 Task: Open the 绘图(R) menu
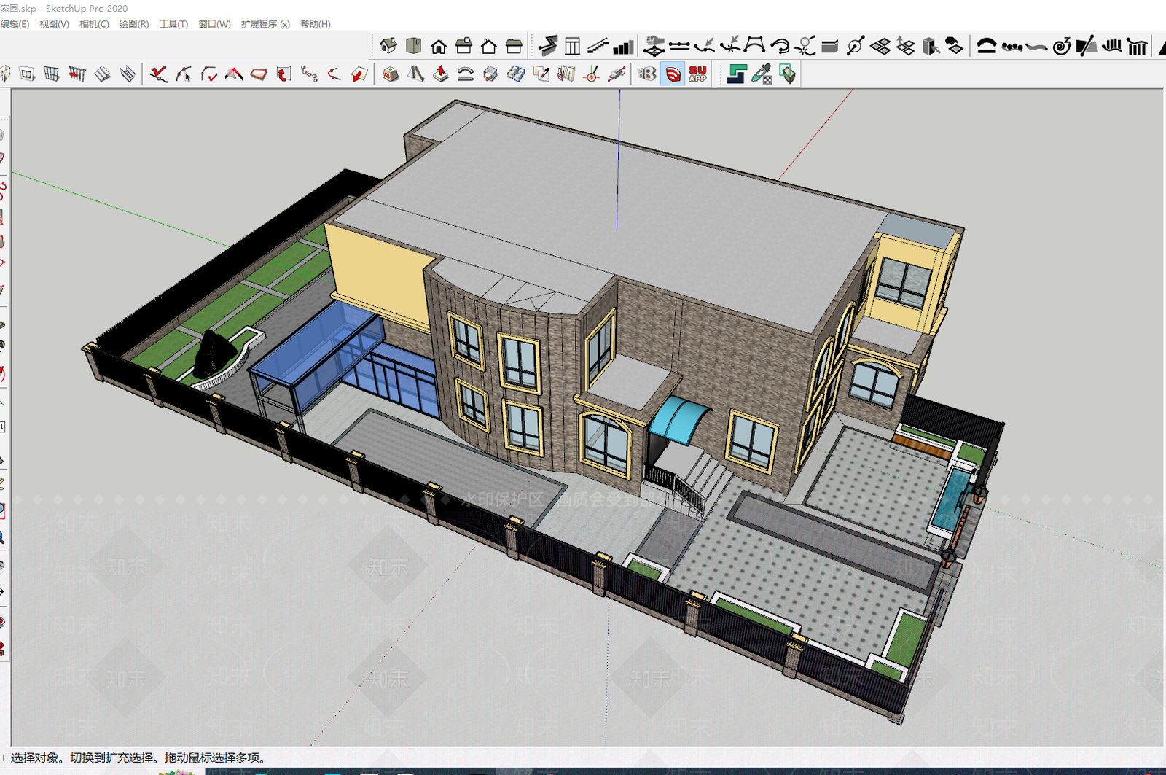[134, 24]
